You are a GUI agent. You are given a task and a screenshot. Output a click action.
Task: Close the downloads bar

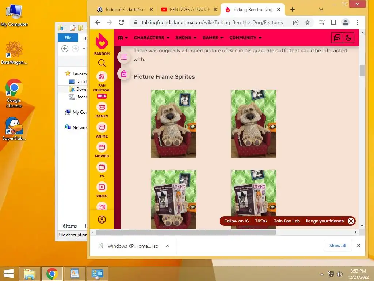358,246
